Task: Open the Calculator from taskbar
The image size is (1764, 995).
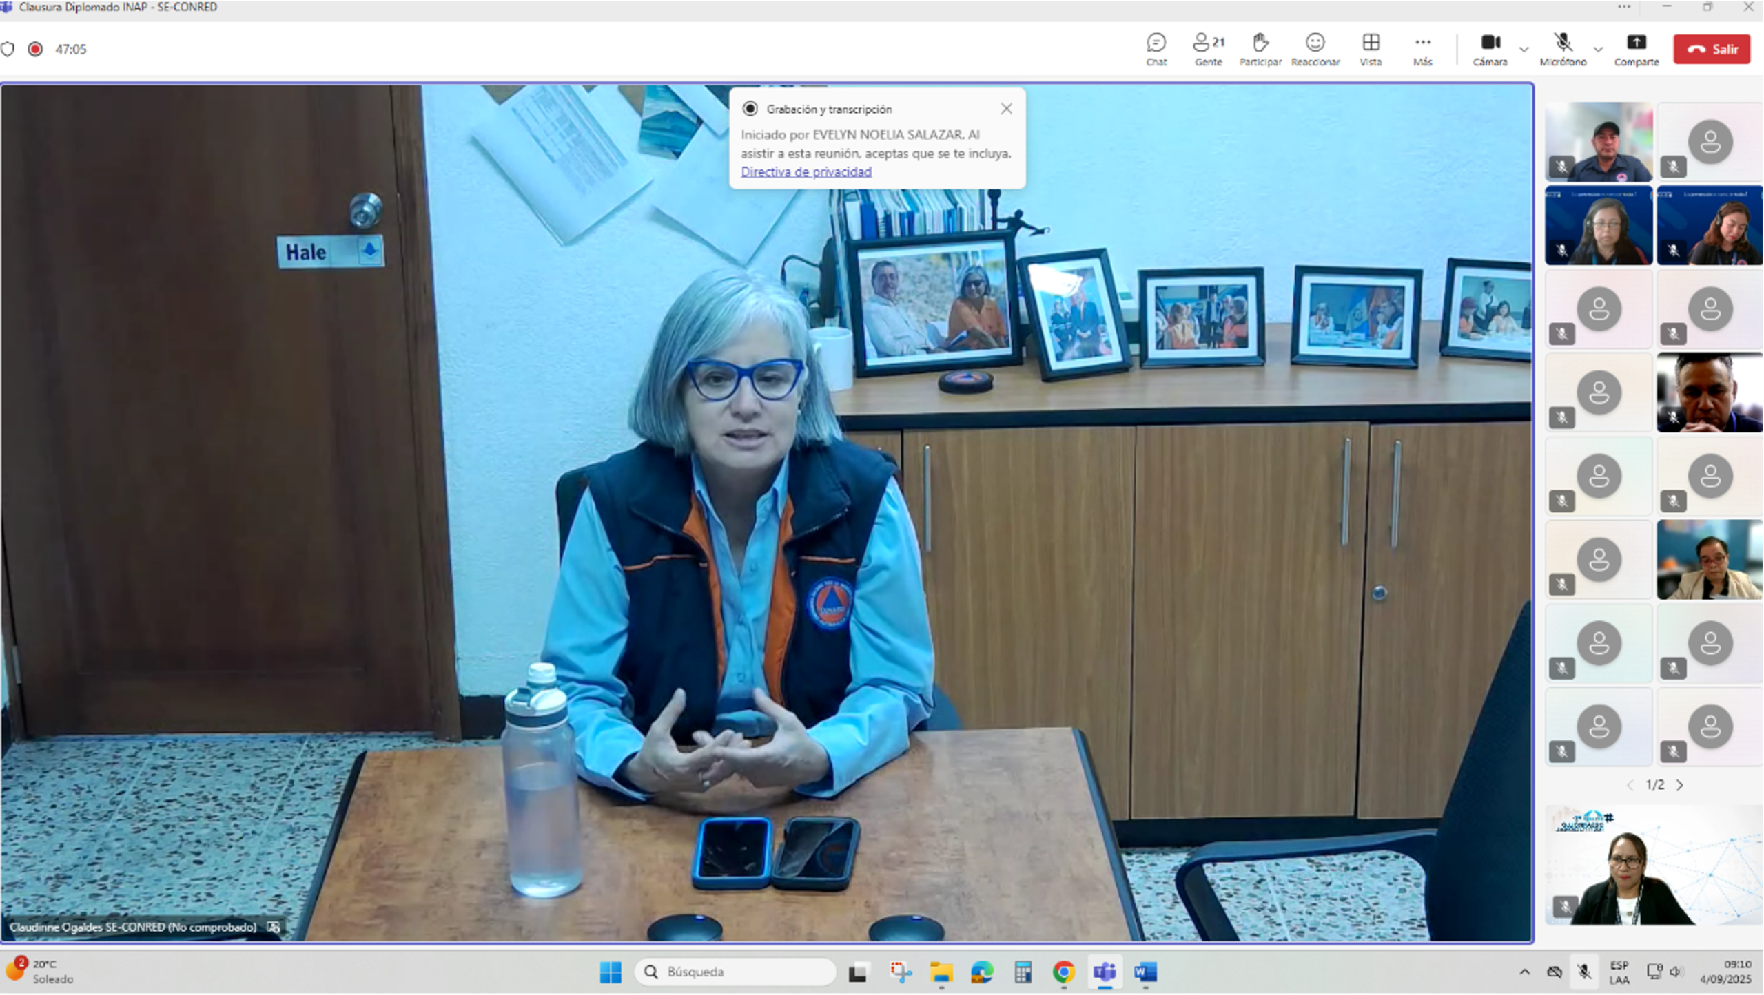Action: pyautogui.click(x=1023, y=972)
